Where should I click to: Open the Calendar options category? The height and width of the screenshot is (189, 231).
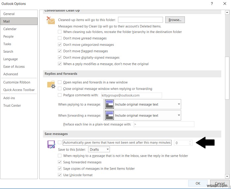[19, 29]
